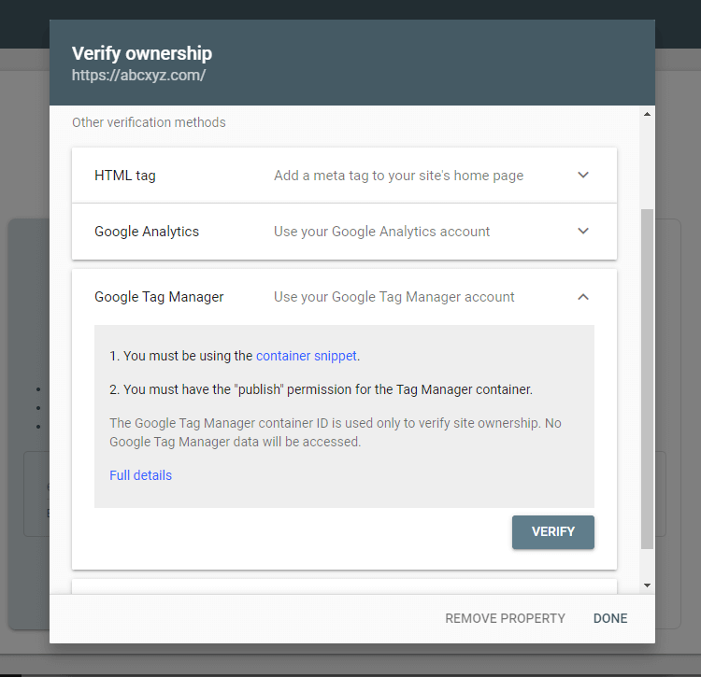Open the container snippet link
This screenshot has width=701, height=677.
click(307, 356)
